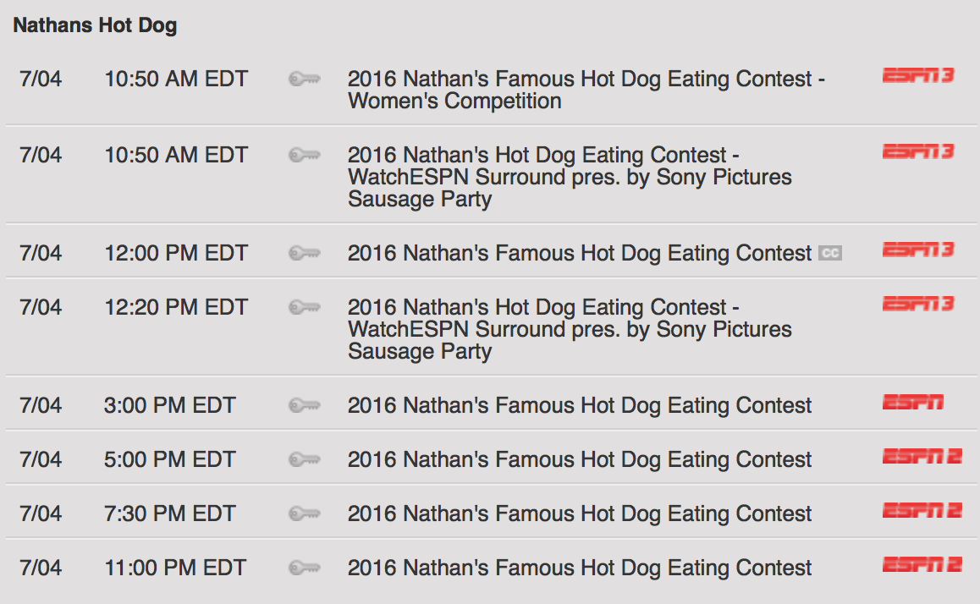Click ESPN logo on 3:00 PM row

coord(912,403)
